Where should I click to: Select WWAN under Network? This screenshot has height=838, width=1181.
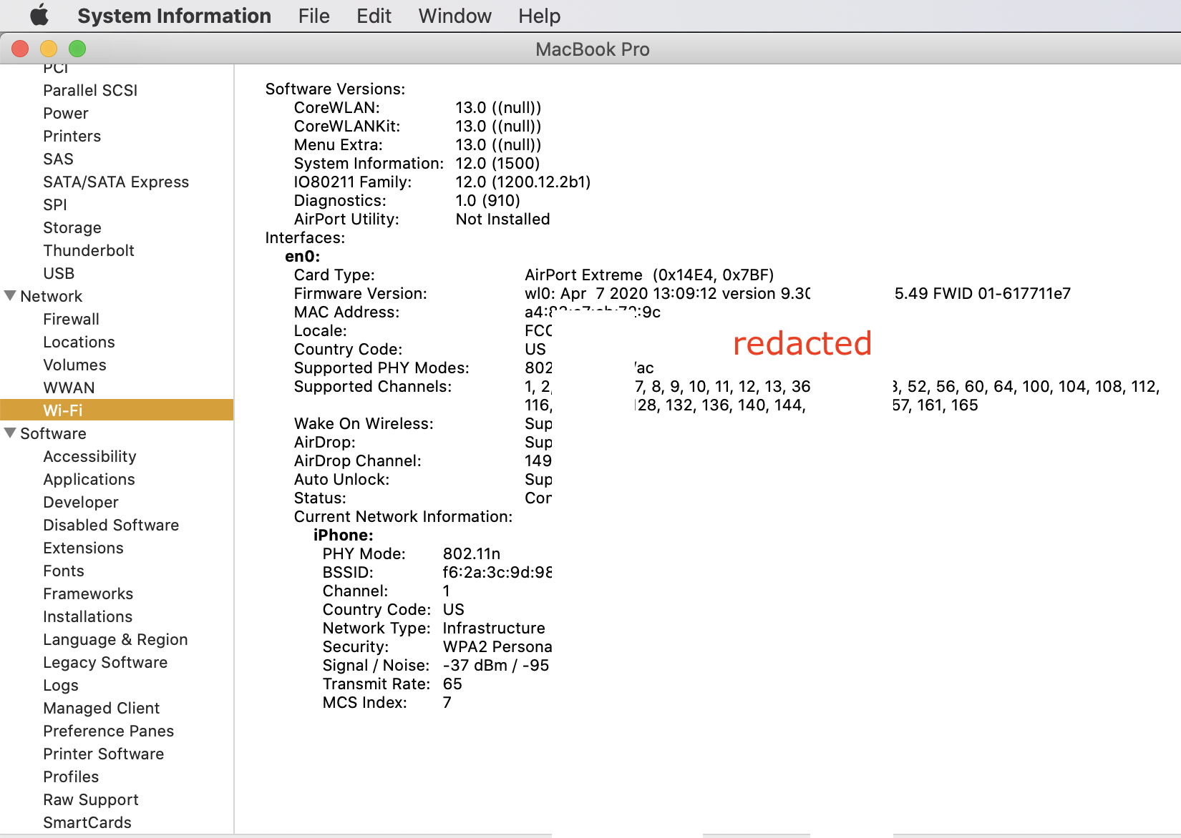[x=69, y=388]
